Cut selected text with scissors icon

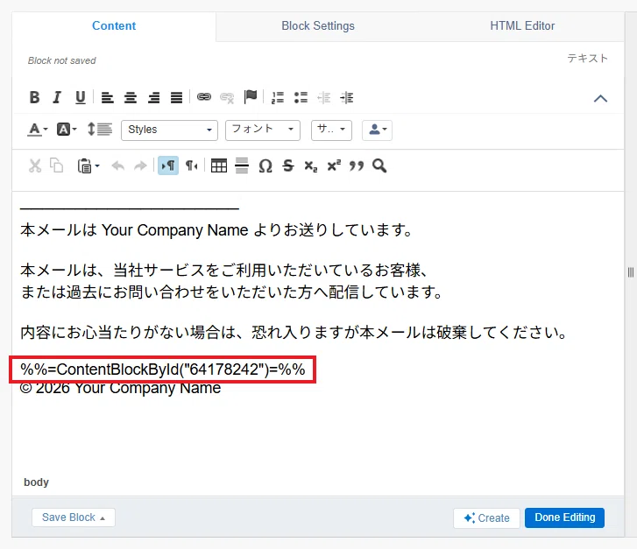click(35, 165)
